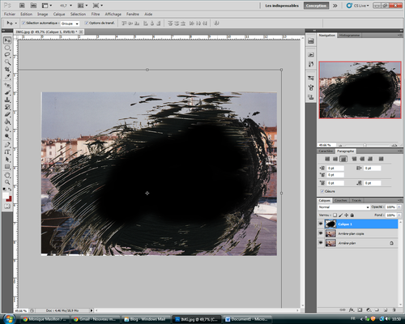Select the Rectangle shape tool
Image resolution: width=405 pixels, height=324 pixels.
7,167
